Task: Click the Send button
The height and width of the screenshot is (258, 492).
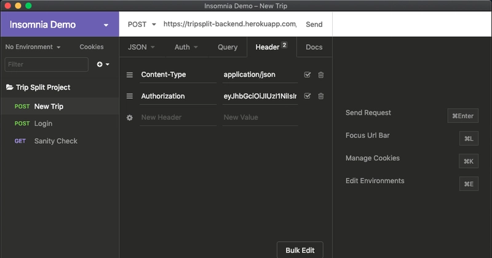Action: [x=314, y=25]
